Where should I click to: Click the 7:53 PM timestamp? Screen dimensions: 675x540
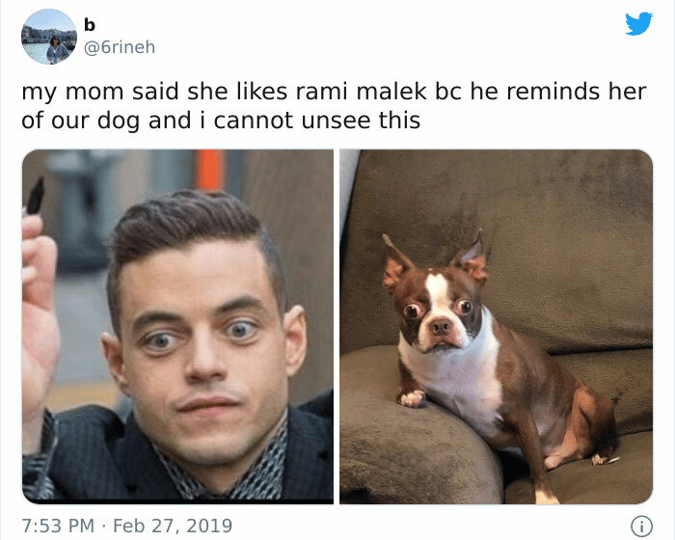pos(58,526)
